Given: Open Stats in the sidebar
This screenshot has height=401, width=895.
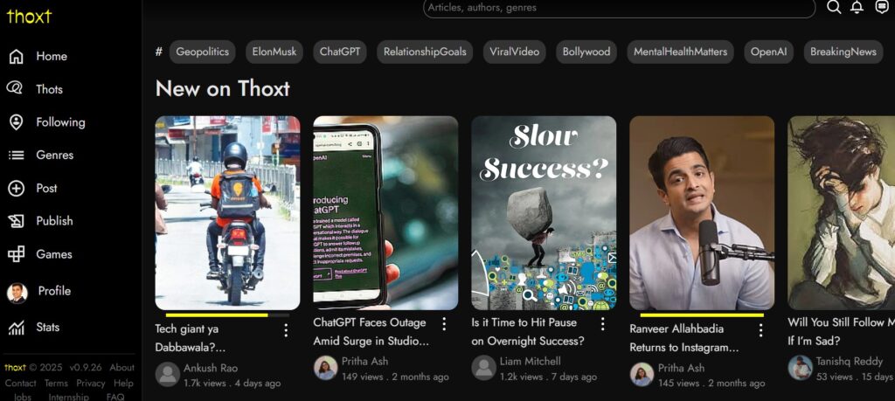Looking at the screenshot, I should 48,328.
